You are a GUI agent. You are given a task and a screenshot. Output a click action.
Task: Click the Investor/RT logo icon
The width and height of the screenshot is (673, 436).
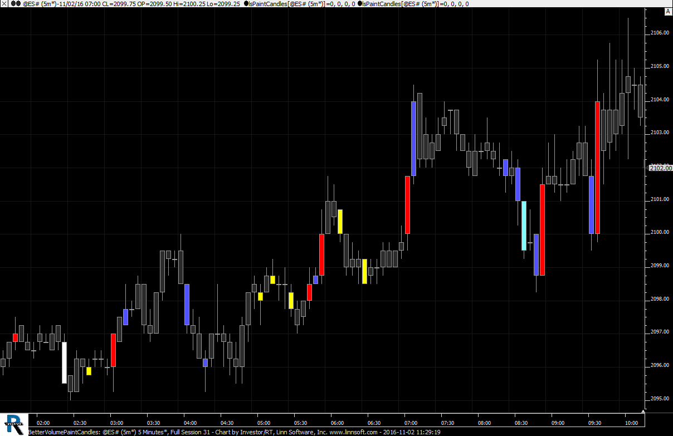13,424
